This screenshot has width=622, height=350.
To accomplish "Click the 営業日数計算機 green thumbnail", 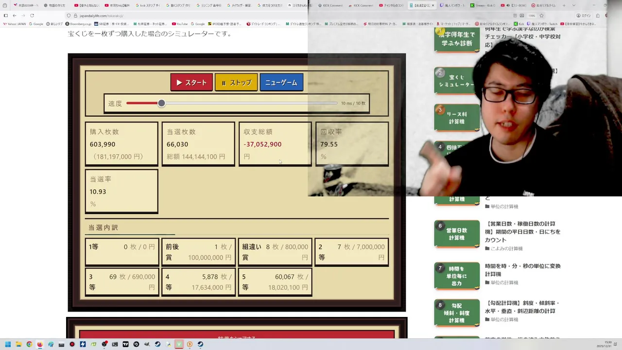I will (457, 233).
